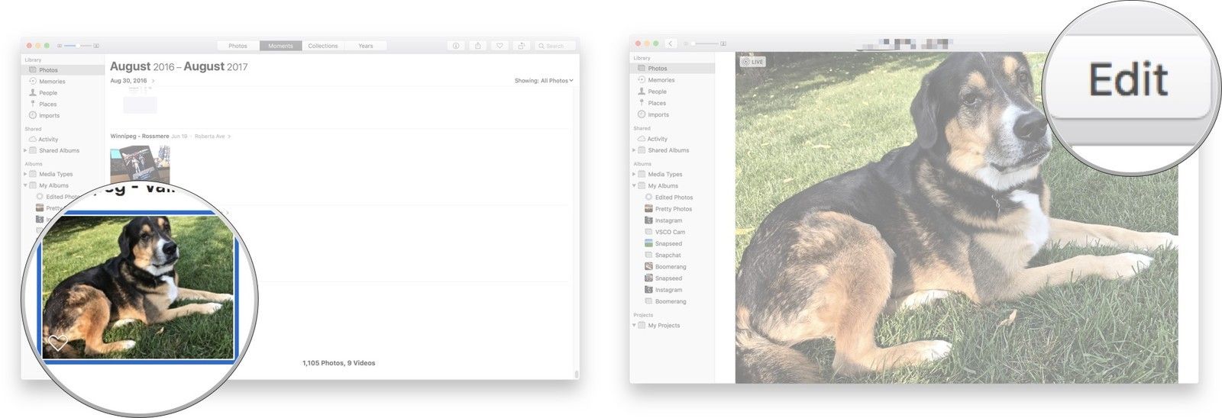Open the VSCO Cam album
Viewport: 1222px width, 418px height.
[x=669, y=232]
